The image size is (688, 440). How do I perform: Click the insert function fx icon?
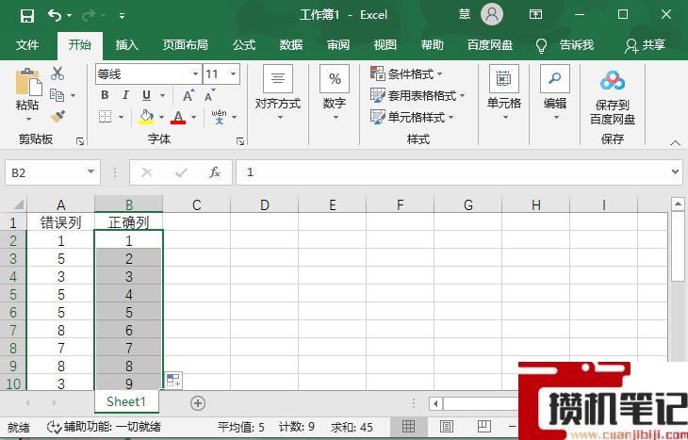(215, 172)
